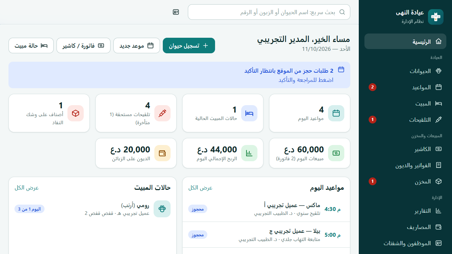Viewport: 452px width, 254px height.
Task: Open the ماكس — عميل تجريبي أ appointment
Action: click(266, 209)
